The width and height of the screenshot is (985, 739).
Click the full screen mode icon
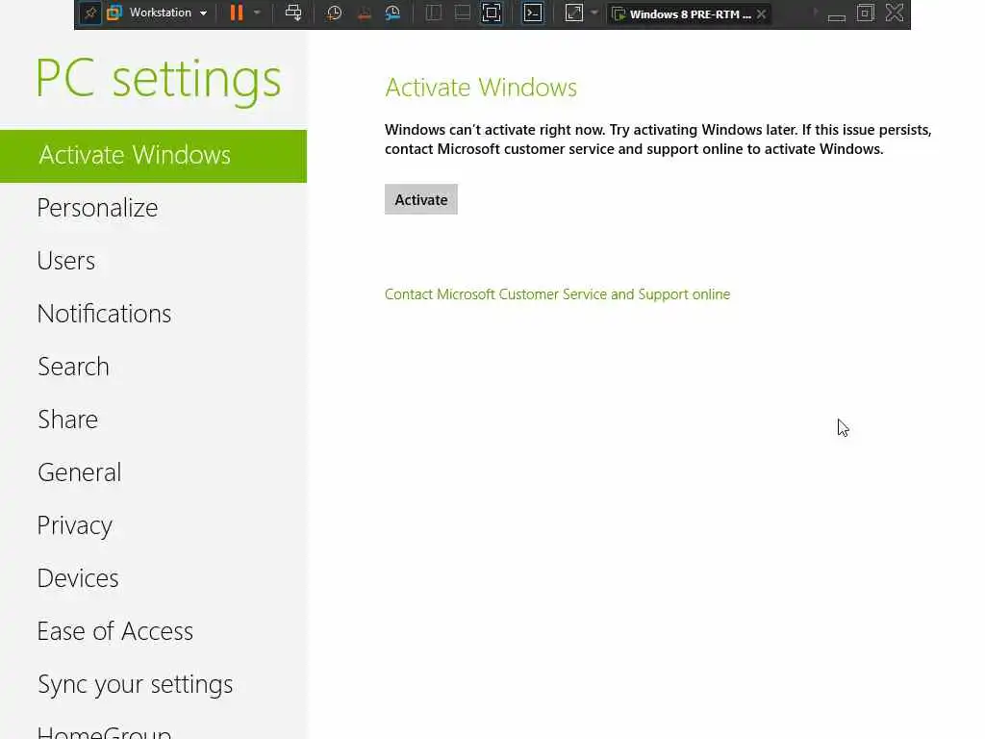[492, 13]
